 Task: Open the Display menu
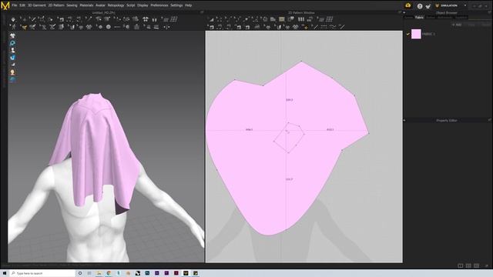(143, 5)
